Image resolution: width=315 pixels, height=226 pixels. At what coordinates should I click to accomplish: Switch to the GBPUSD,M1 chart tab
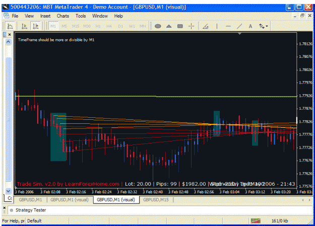coord(30,200)
